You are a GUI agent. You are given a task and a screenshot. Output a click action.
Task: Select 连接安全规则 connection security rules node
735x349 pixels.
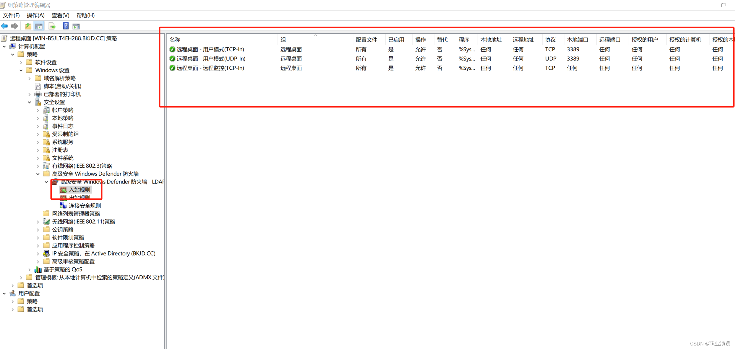pyautogui.click(x=85, y=206)
